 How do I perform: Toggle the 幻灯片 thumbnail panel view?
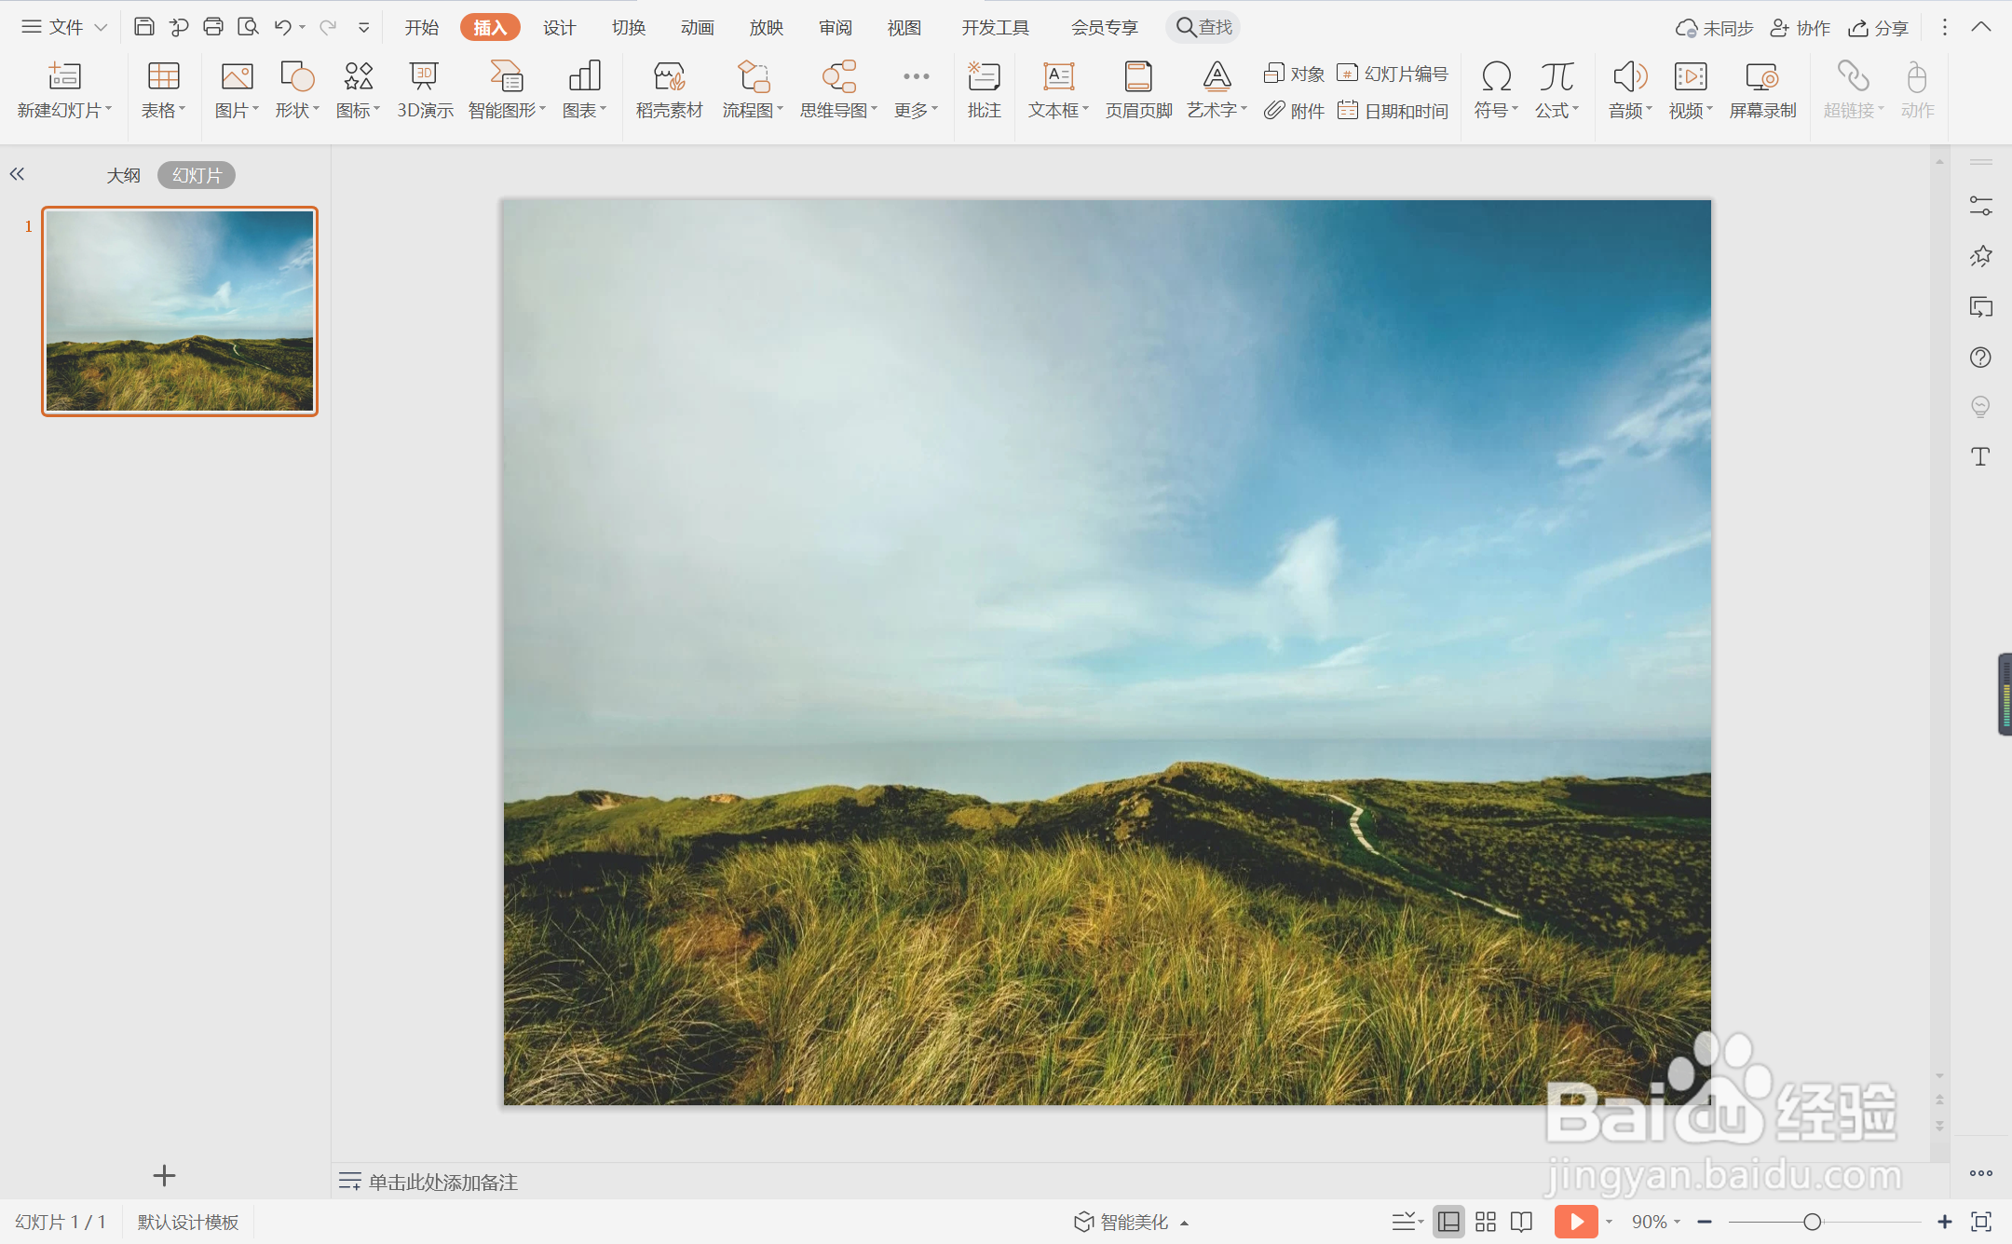click(197, 175)
